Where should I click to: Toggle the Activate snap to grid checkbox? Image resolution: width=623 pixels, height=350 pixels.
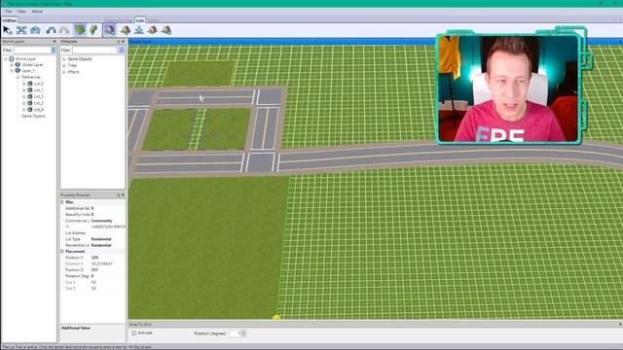tap(134, 332)
